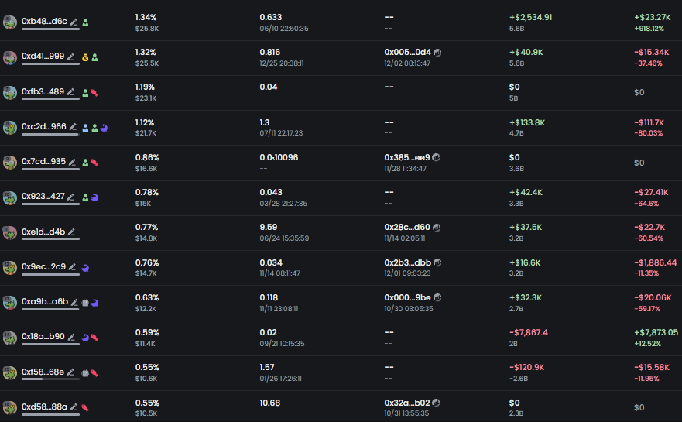Click the purple whale icon on 0x923...427
682x422 pixels.
pos(94,197)
